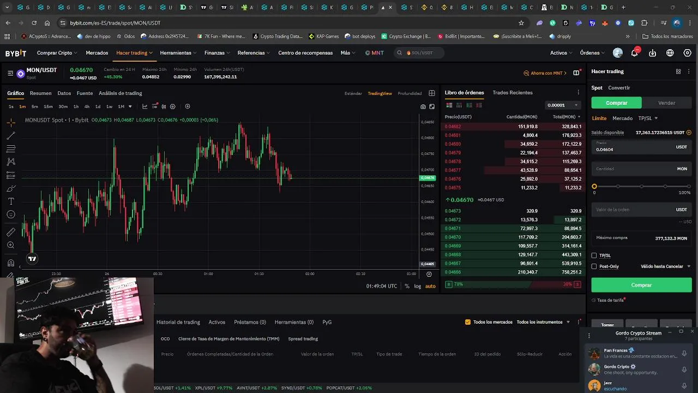Select the brush drawing tool
The height and width of the screenshot is (393, 698).
point(11,188)
